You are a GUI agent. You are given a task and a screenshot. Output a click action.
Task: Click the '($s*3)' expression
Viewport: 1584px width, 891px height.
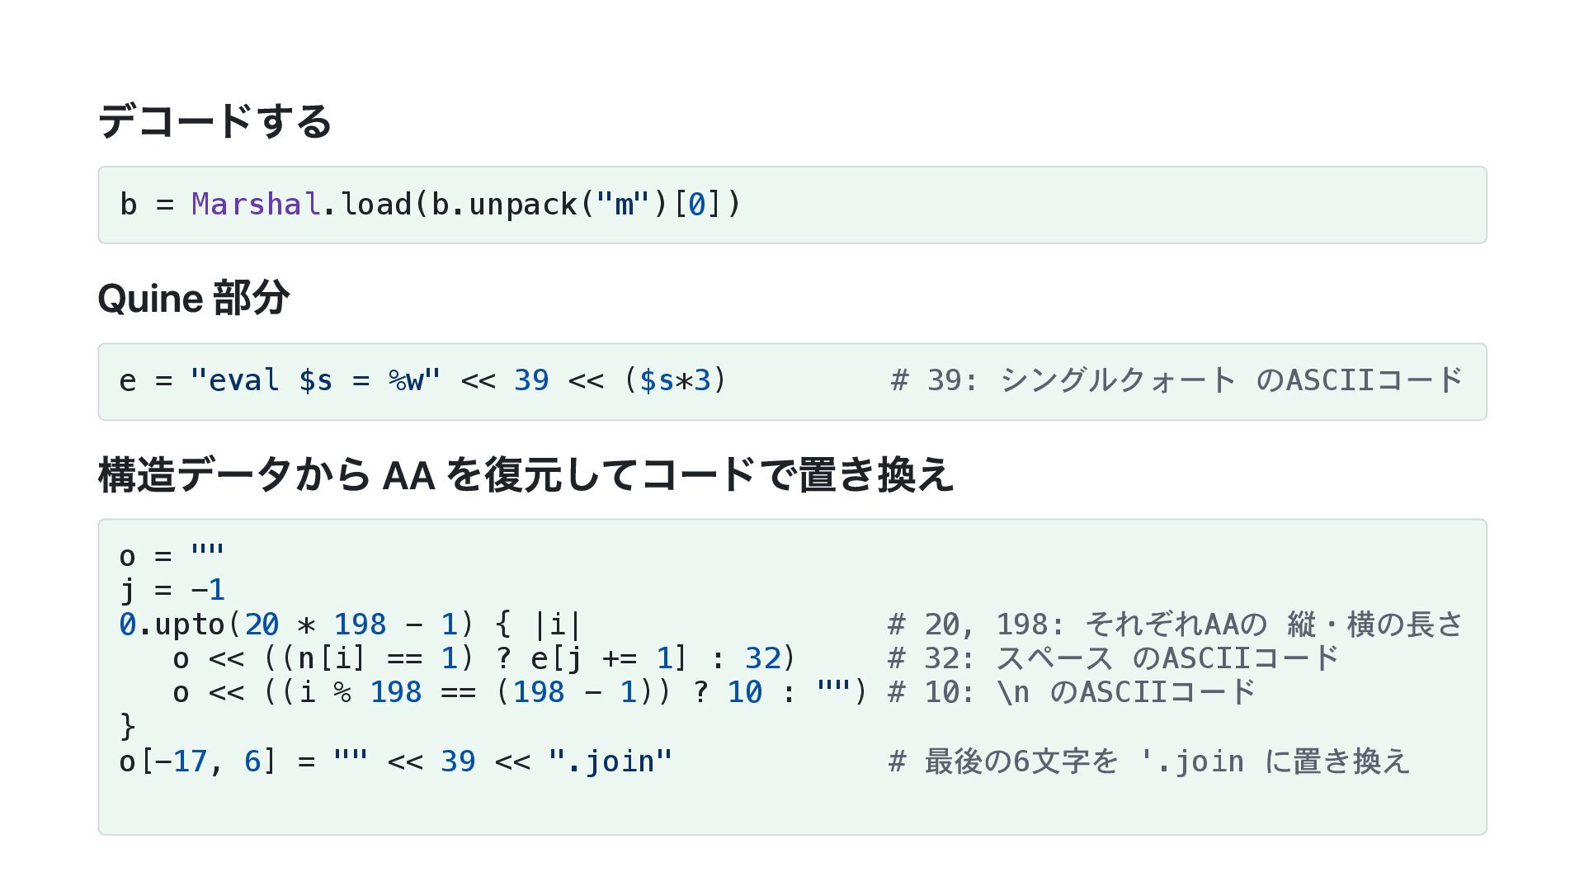(675, 380)
